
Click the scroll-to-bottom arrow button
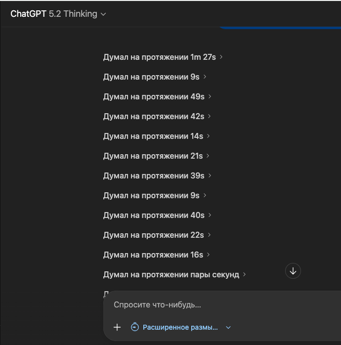[x=293, y=271]
